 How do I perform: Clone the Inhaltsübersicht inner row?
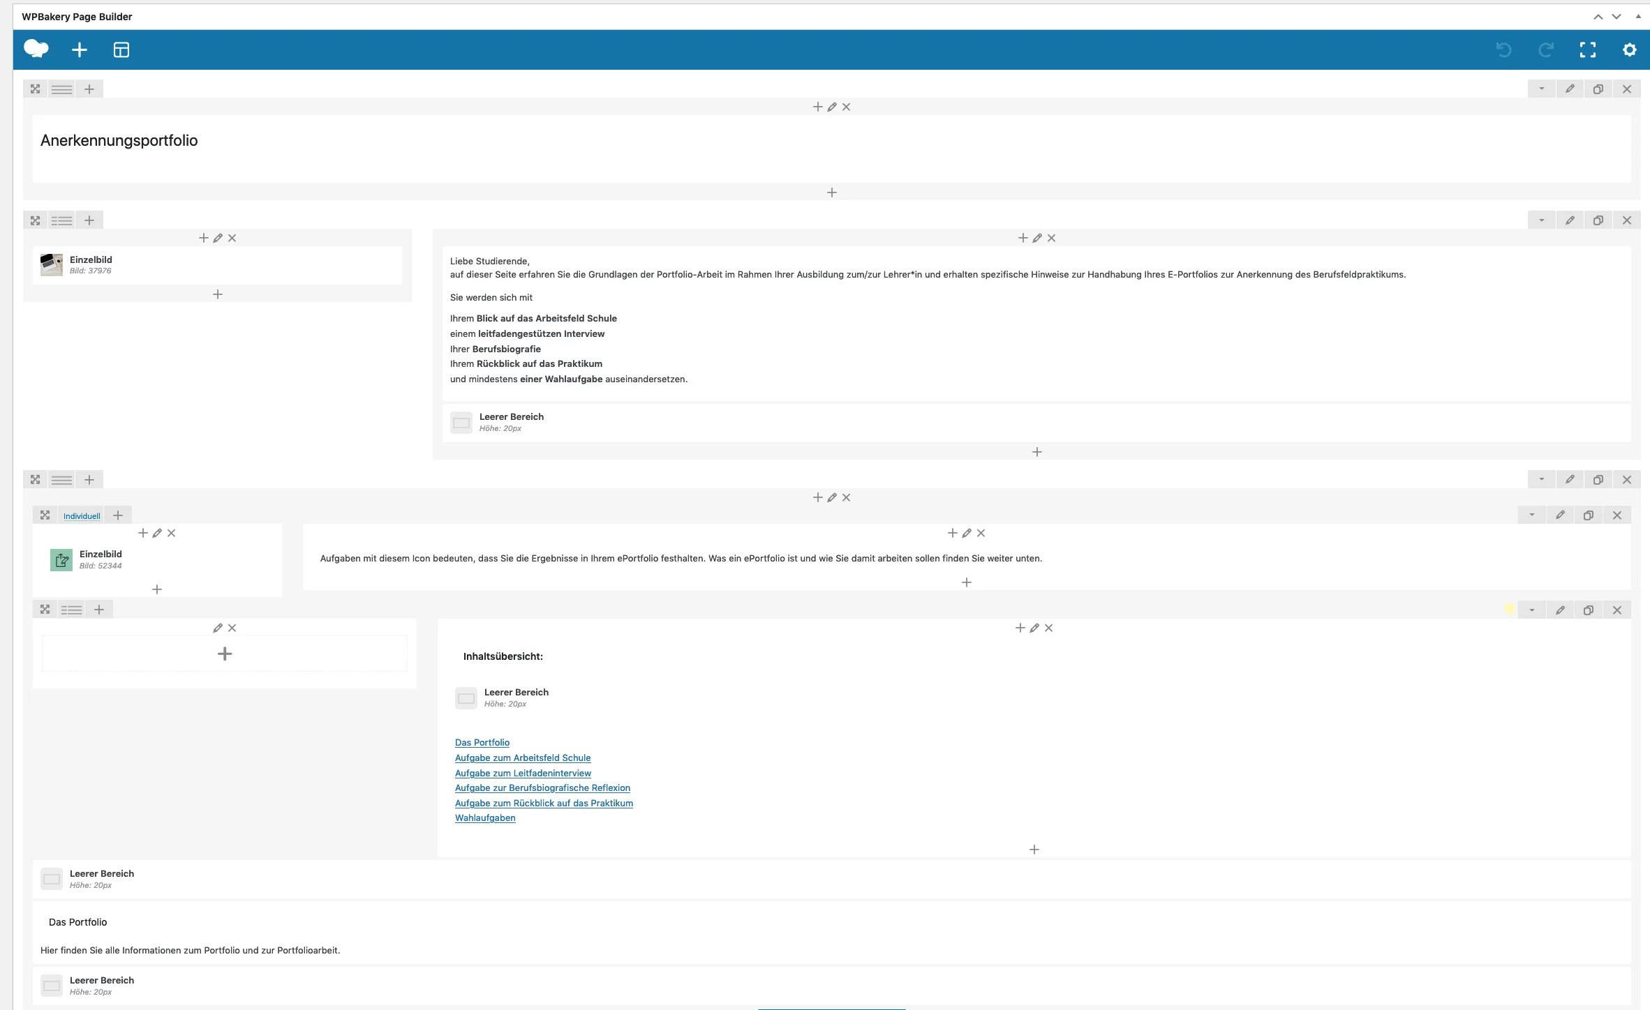1589,610
